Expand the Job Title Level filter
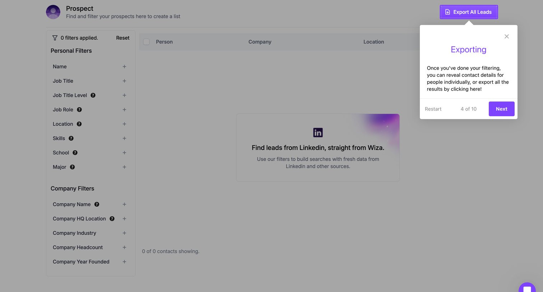The image size is (543, 292). coord(124,95)
